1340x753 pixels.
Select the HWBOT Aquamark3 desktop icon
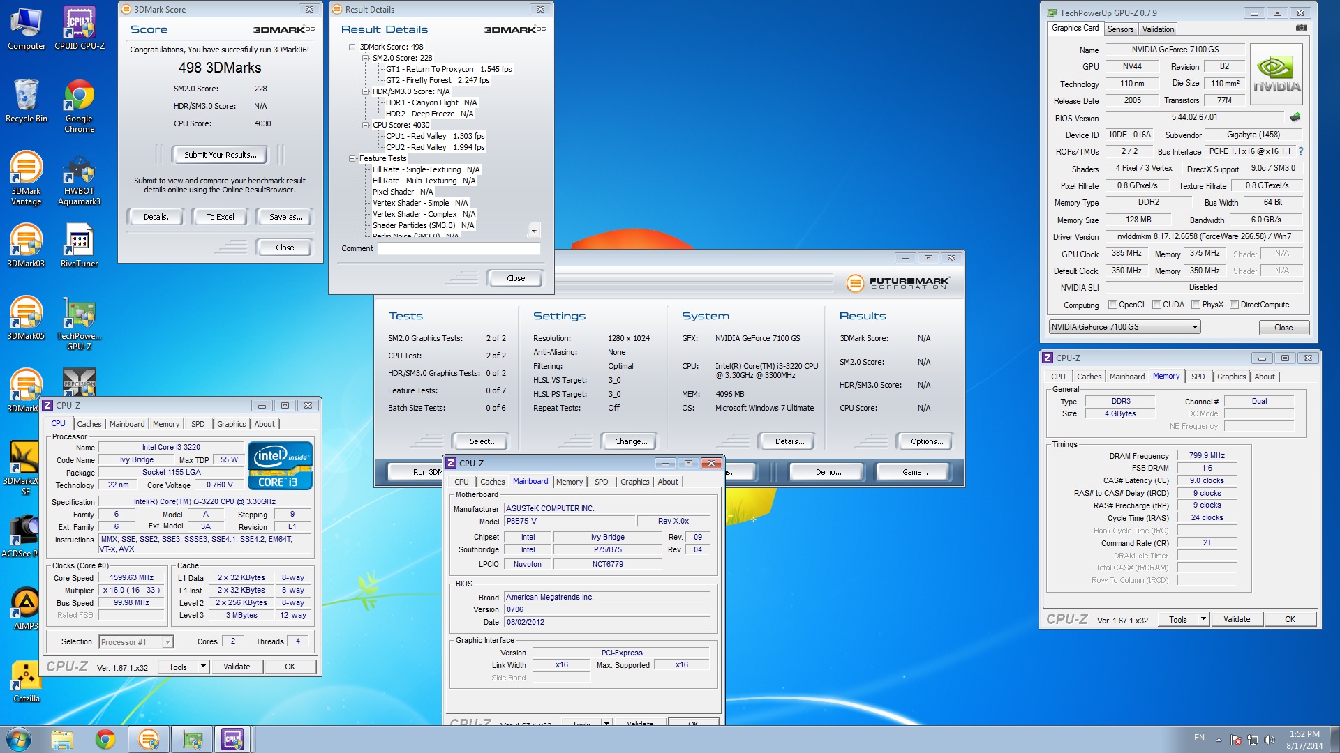[x=80, y=178]
